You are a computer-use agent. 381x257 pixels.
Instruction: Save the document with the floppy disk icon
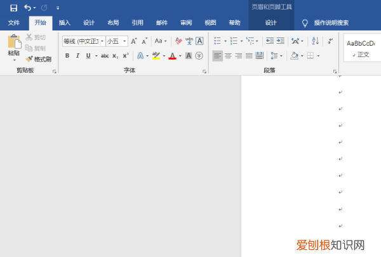[13, 8]
